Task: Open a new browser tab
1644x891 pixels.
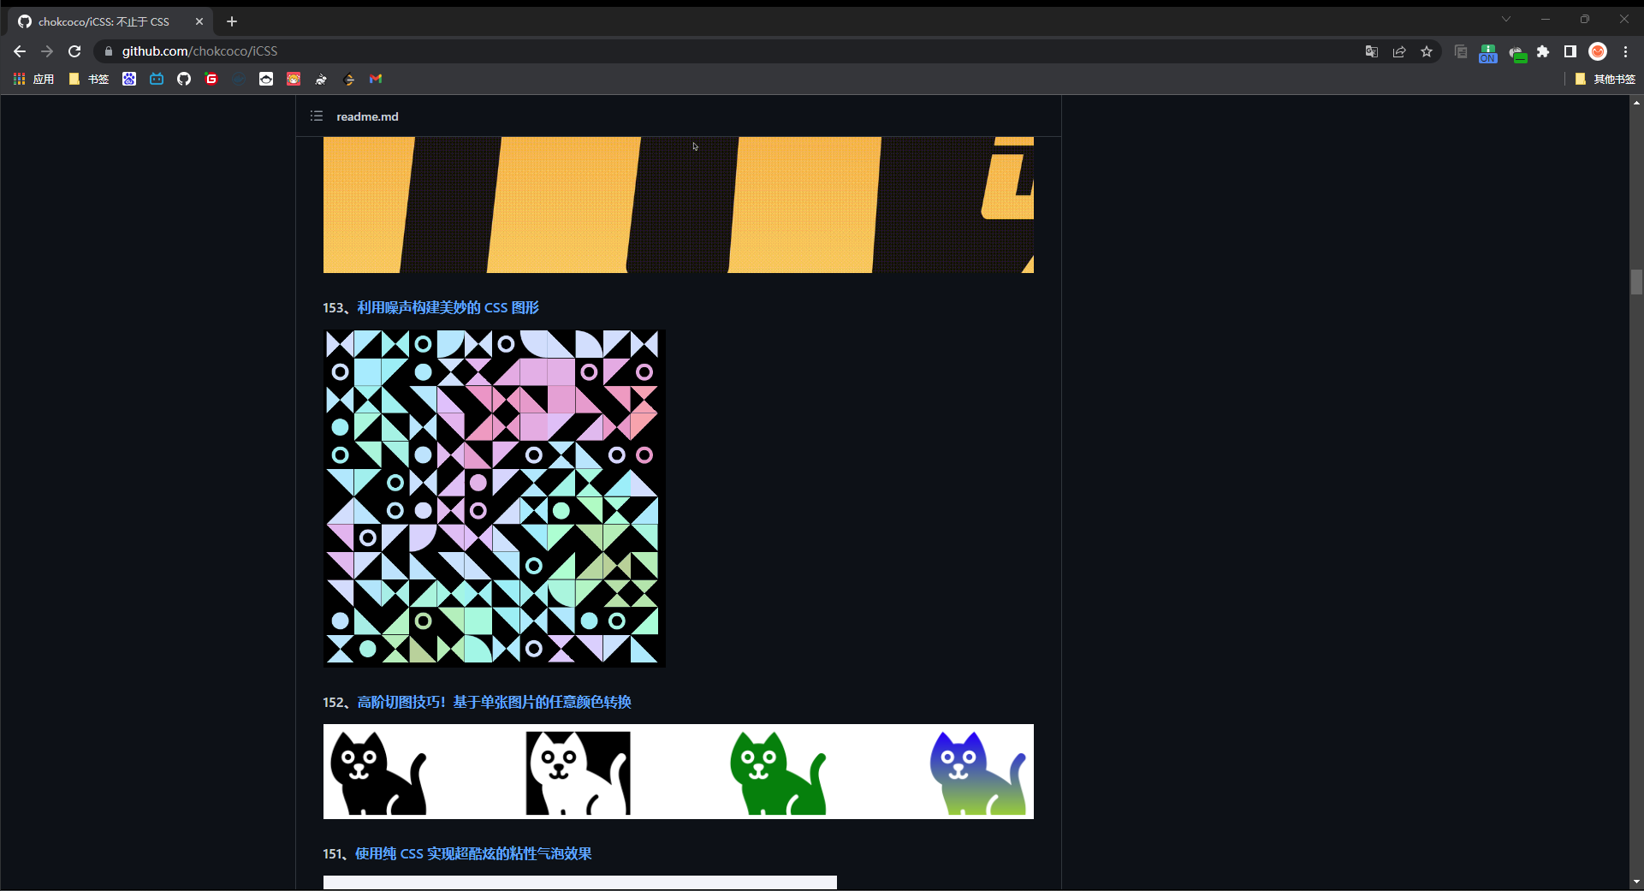Action: tap(232, 21)
